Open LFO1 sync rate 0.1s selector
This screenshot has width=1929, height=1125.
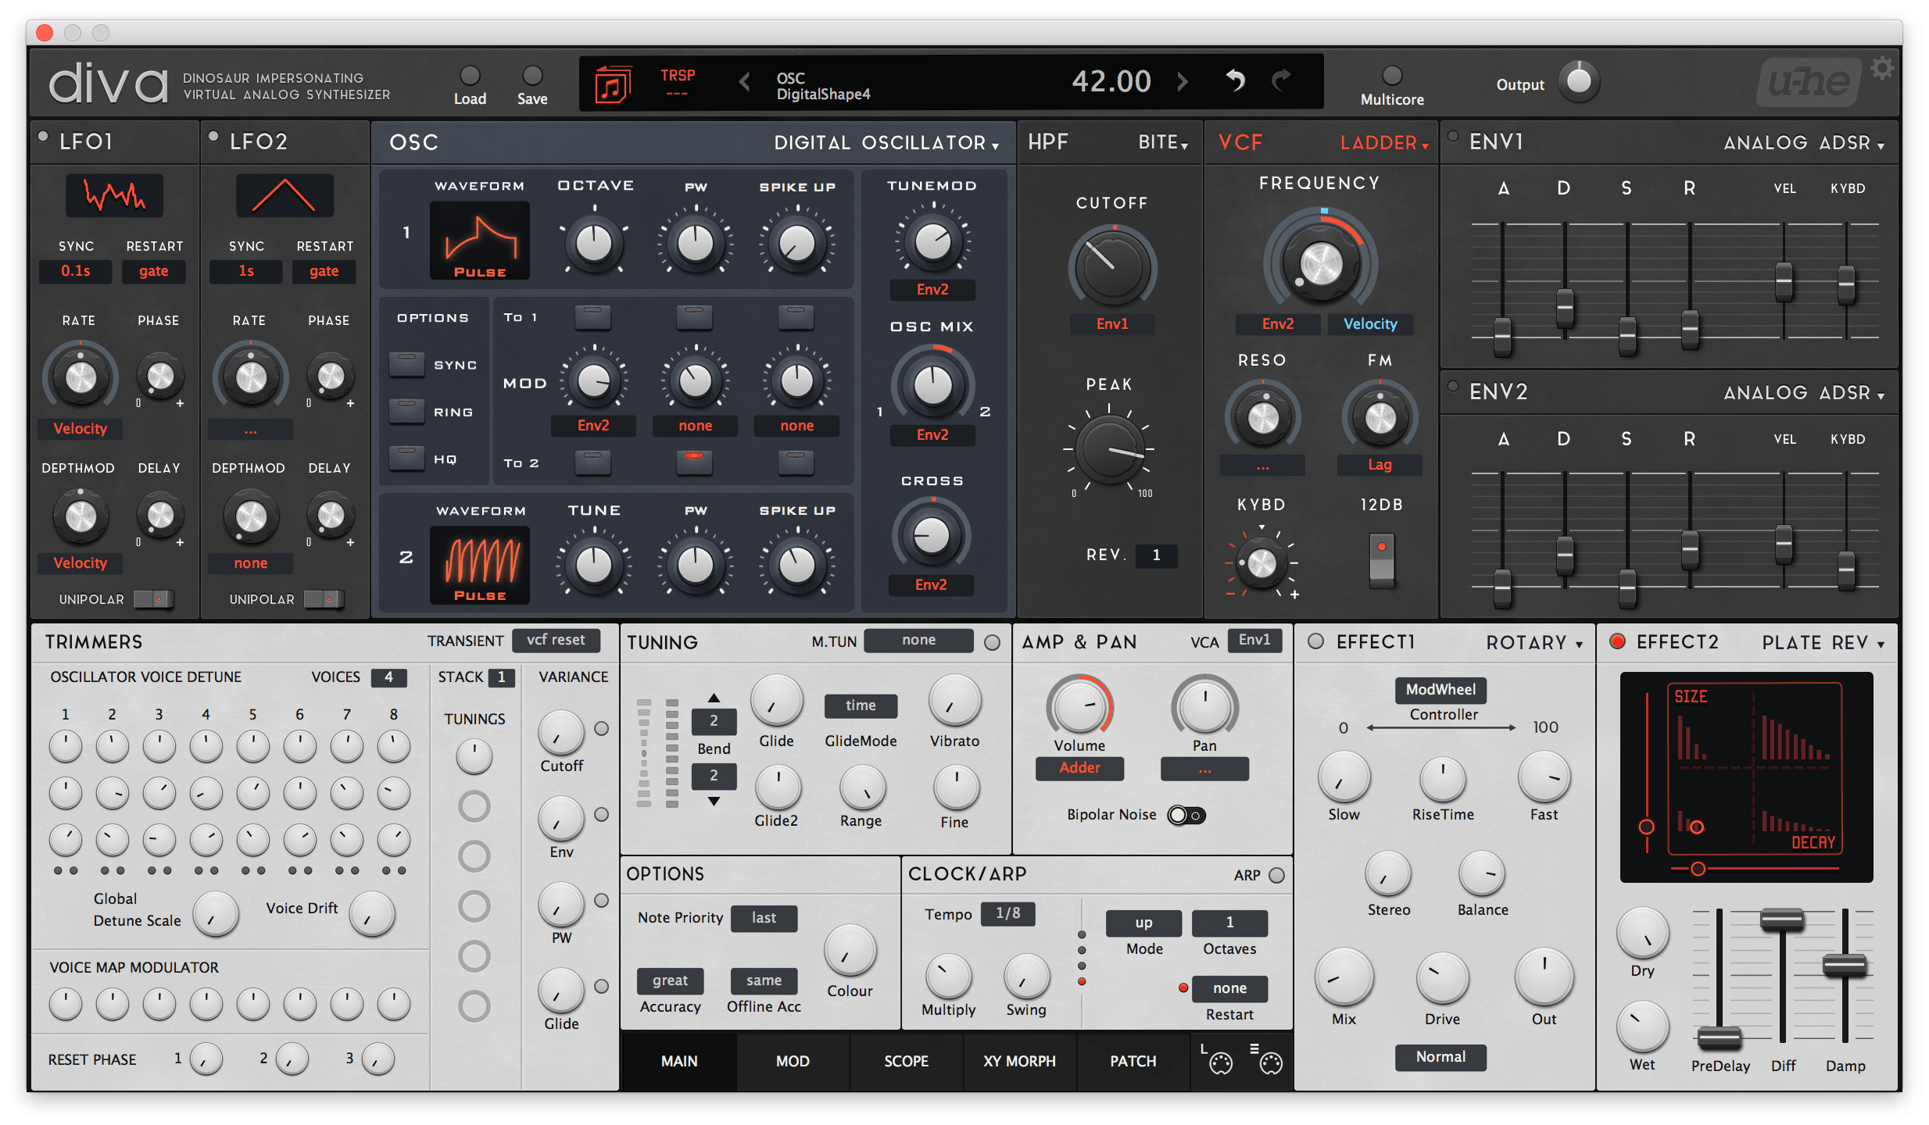76,271
